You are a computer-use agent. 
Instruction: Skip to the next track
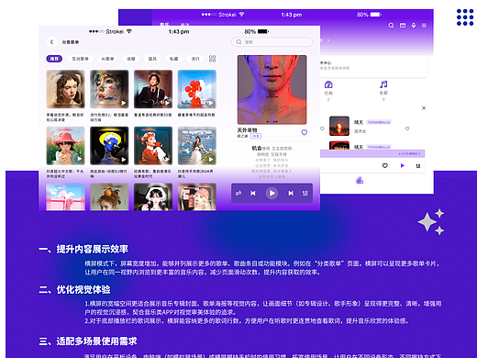[x=291, y=193]
